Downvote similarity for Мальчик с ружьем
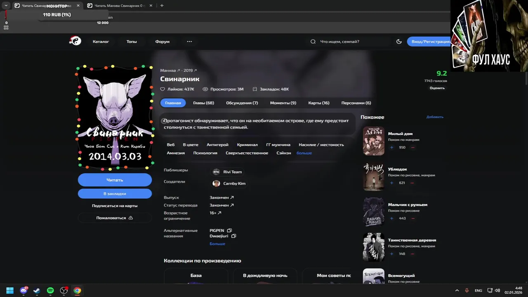528x297 pixels. [x=413, y=218]
